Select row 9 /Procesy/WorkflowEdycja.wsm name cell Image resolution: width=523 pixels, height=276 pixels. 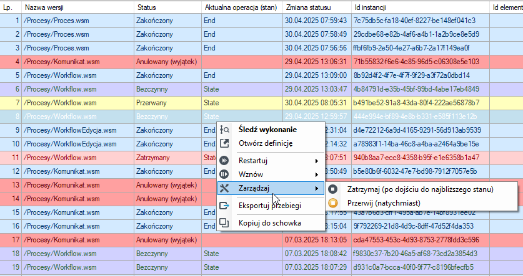(77, 130)
